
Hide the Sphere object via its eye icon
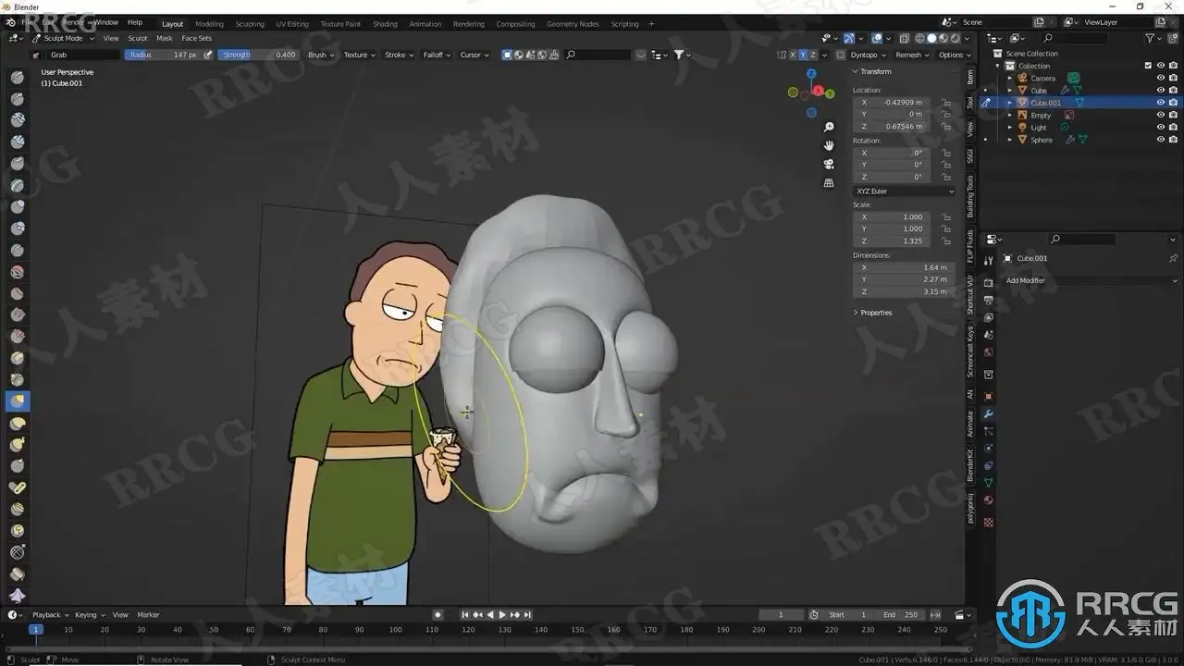[1161, 140]
